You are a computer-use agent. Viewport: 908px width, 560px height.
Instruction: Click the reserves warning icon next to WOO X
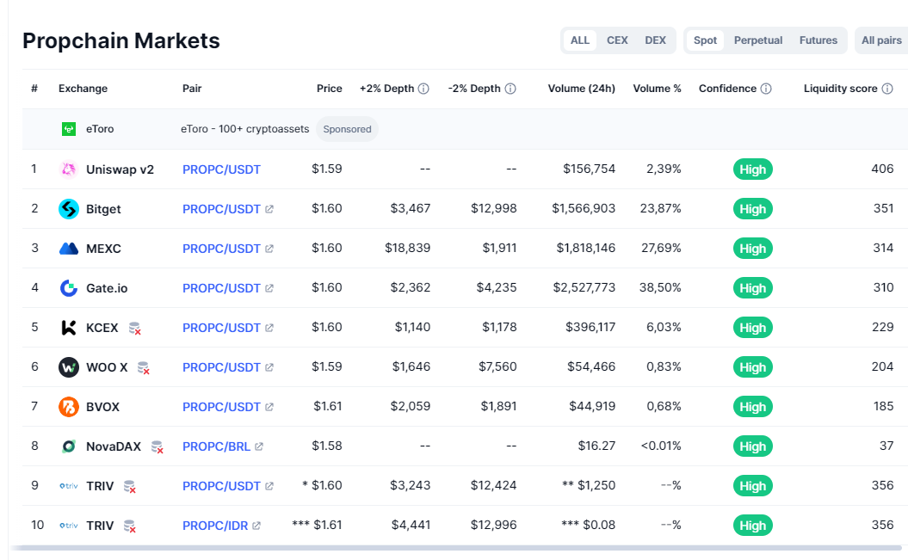coord(143,368)
